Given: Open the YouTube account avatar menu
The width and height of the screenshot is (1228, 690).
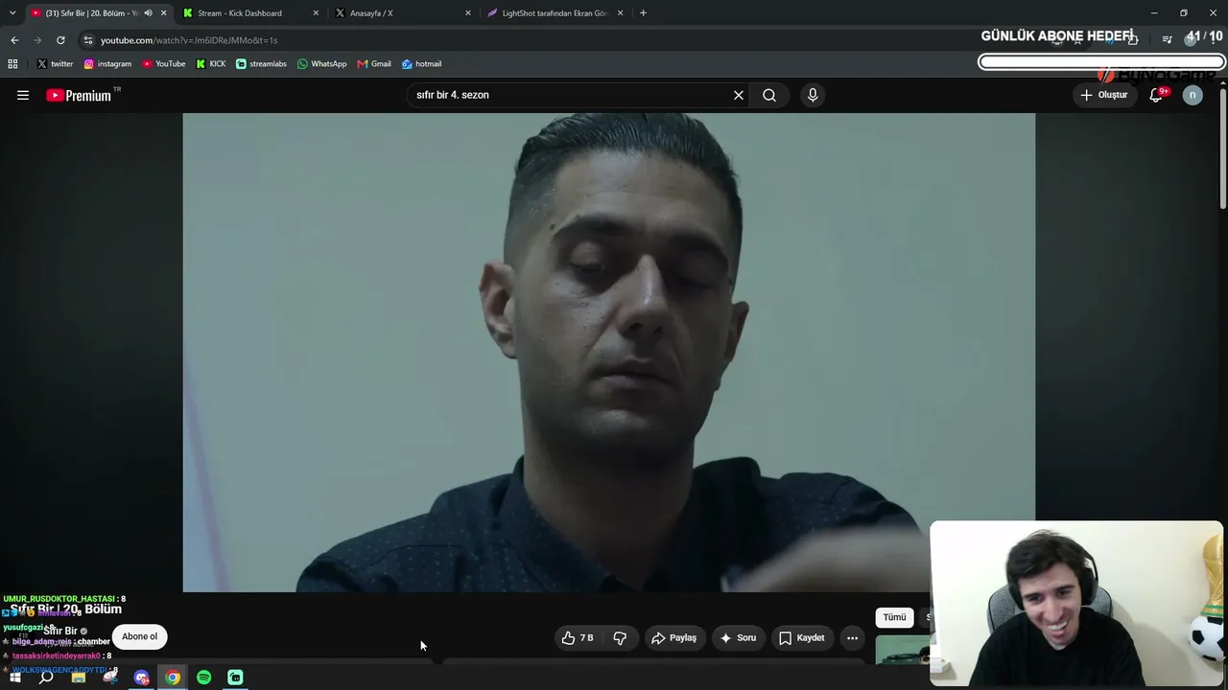Looking at the screenshot, I should [x=1193, y=95].
